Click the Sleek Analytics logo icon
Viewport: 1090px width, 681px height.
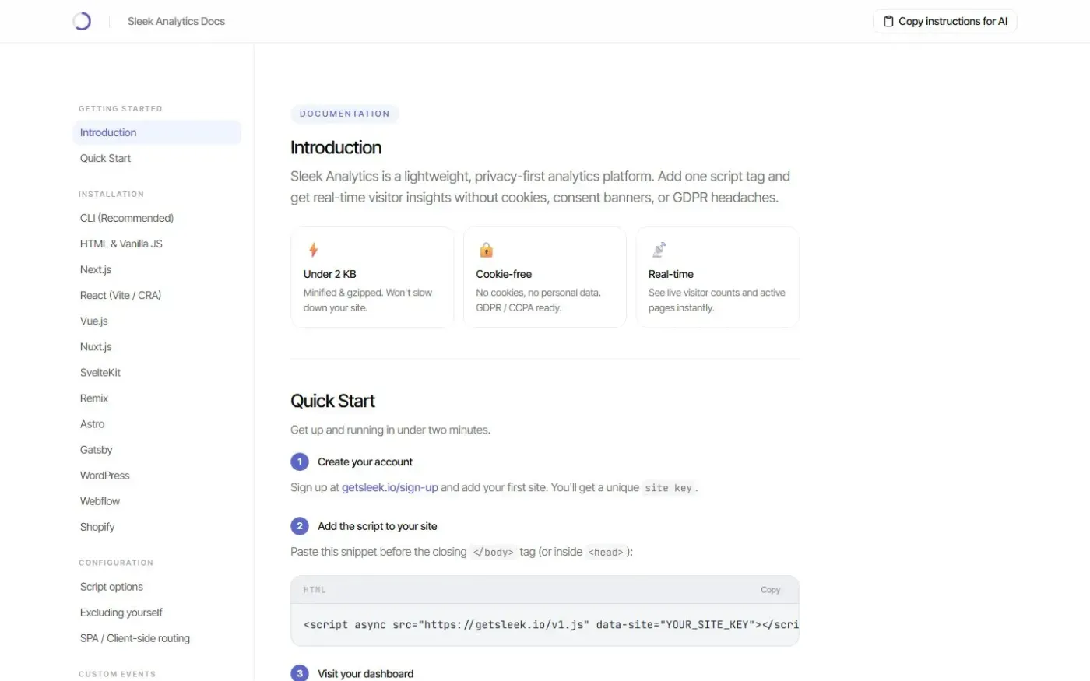[82, 21]
